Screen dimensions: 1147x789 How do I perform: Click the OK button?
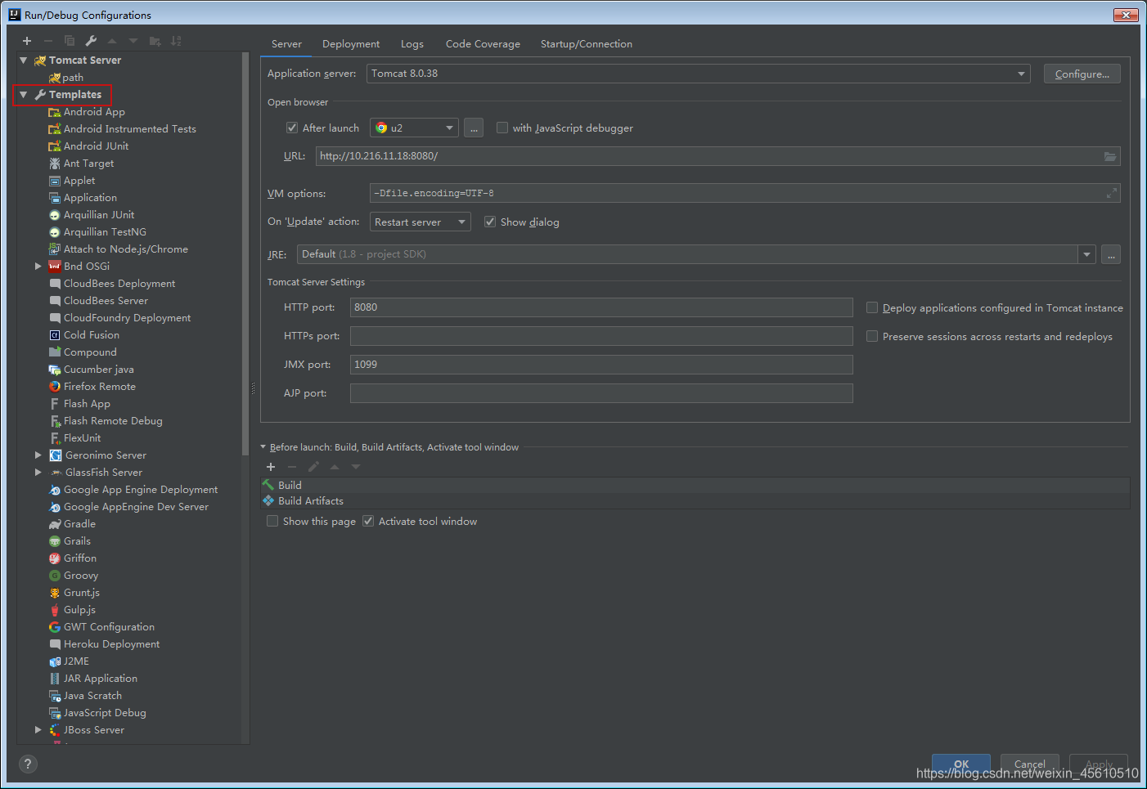point(961,764)
